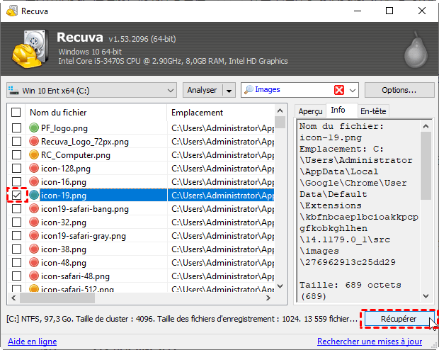Click the Info panel vertical scrollbar thumb
439x350 pixels.
coord(426,166)
